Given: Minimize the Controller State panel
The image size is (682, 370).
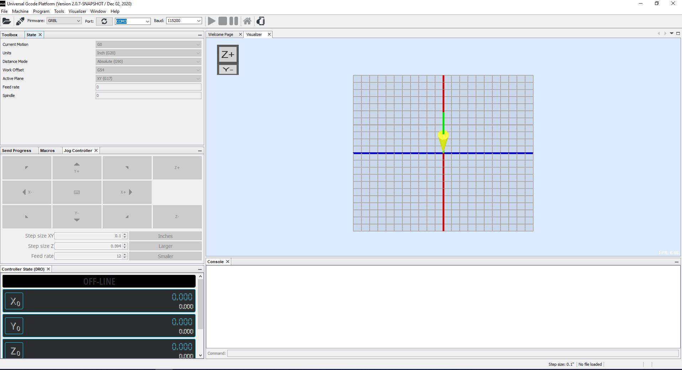Looking at the screenshot, I should (x=200, y=269).
